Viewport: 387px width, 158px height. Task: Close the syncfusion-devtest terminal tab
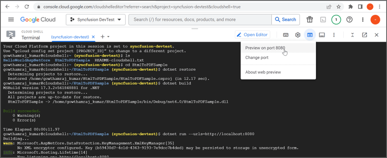[93, 37]
